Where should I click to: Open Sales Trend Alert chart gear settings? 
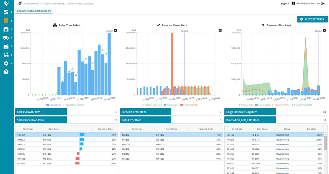116,30
